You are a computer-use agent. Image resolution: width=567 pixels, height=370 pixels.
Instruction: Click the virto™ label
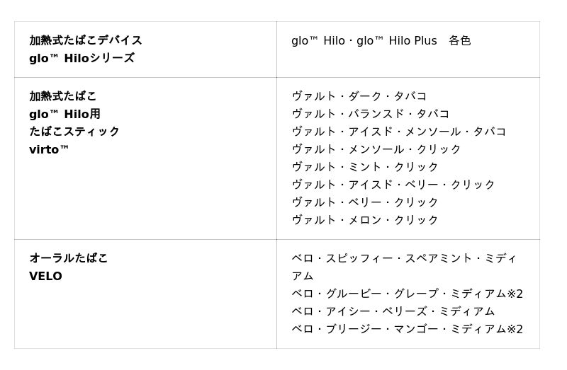coord(49,149)
